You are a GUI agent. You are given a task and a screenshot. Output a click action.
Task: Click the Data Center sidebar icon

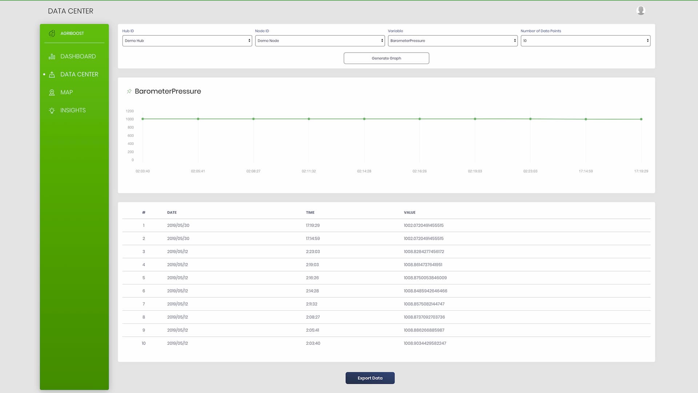[52, 74]
